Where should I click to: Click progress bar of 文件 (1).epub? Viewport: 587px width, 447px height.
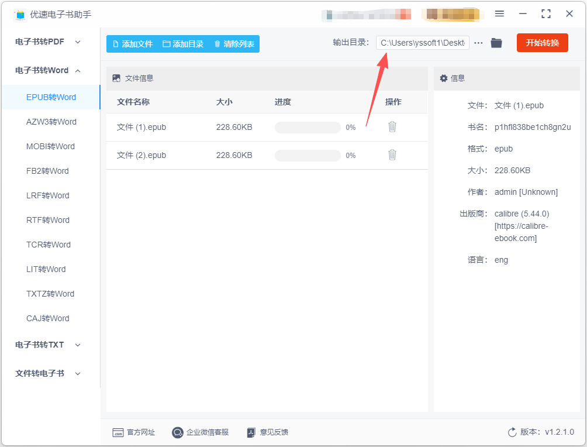(x=308, y=128)
